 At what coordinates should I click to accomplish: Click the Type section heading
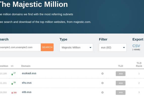[x=63, y=39]
